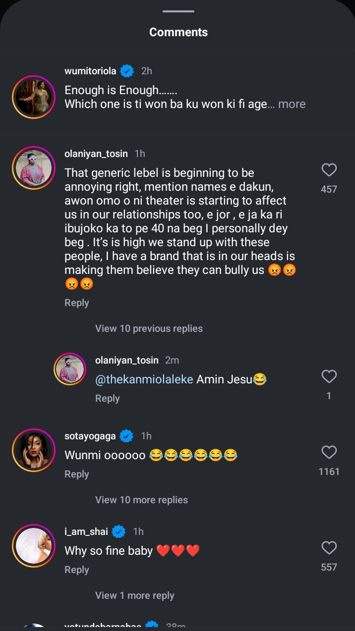This screenshot has width=355, height=631.
Task: Like olaniyan_tosin's long comment with heart
Action: coord(329,170)
